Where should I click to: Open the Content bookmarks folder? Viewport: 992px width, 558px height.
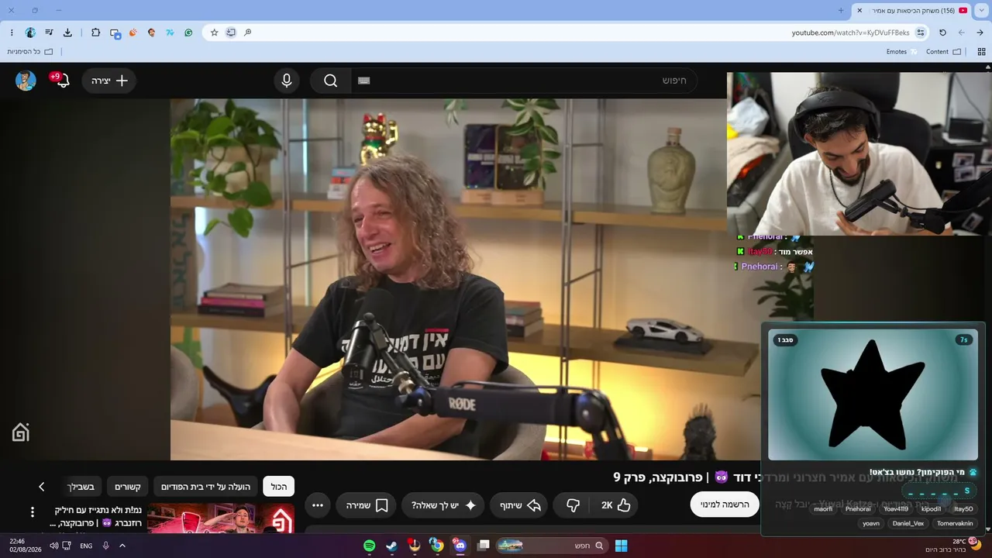point(943,52)
